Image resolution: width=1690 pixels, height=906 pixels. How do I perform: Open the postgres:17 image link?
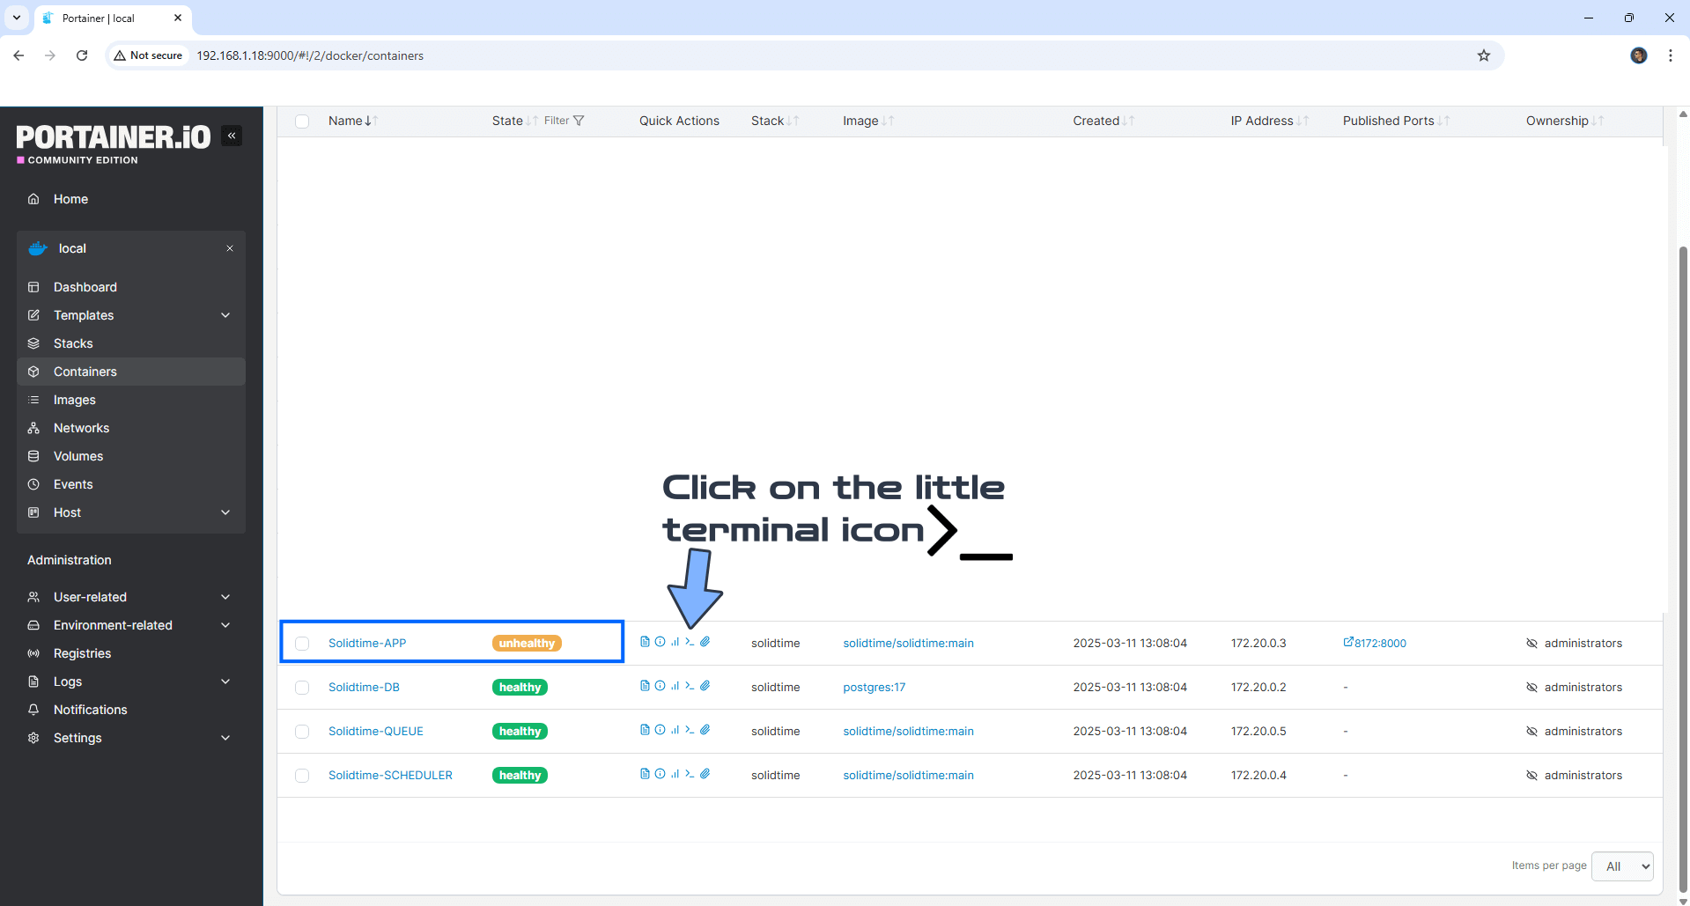point(874,688)
